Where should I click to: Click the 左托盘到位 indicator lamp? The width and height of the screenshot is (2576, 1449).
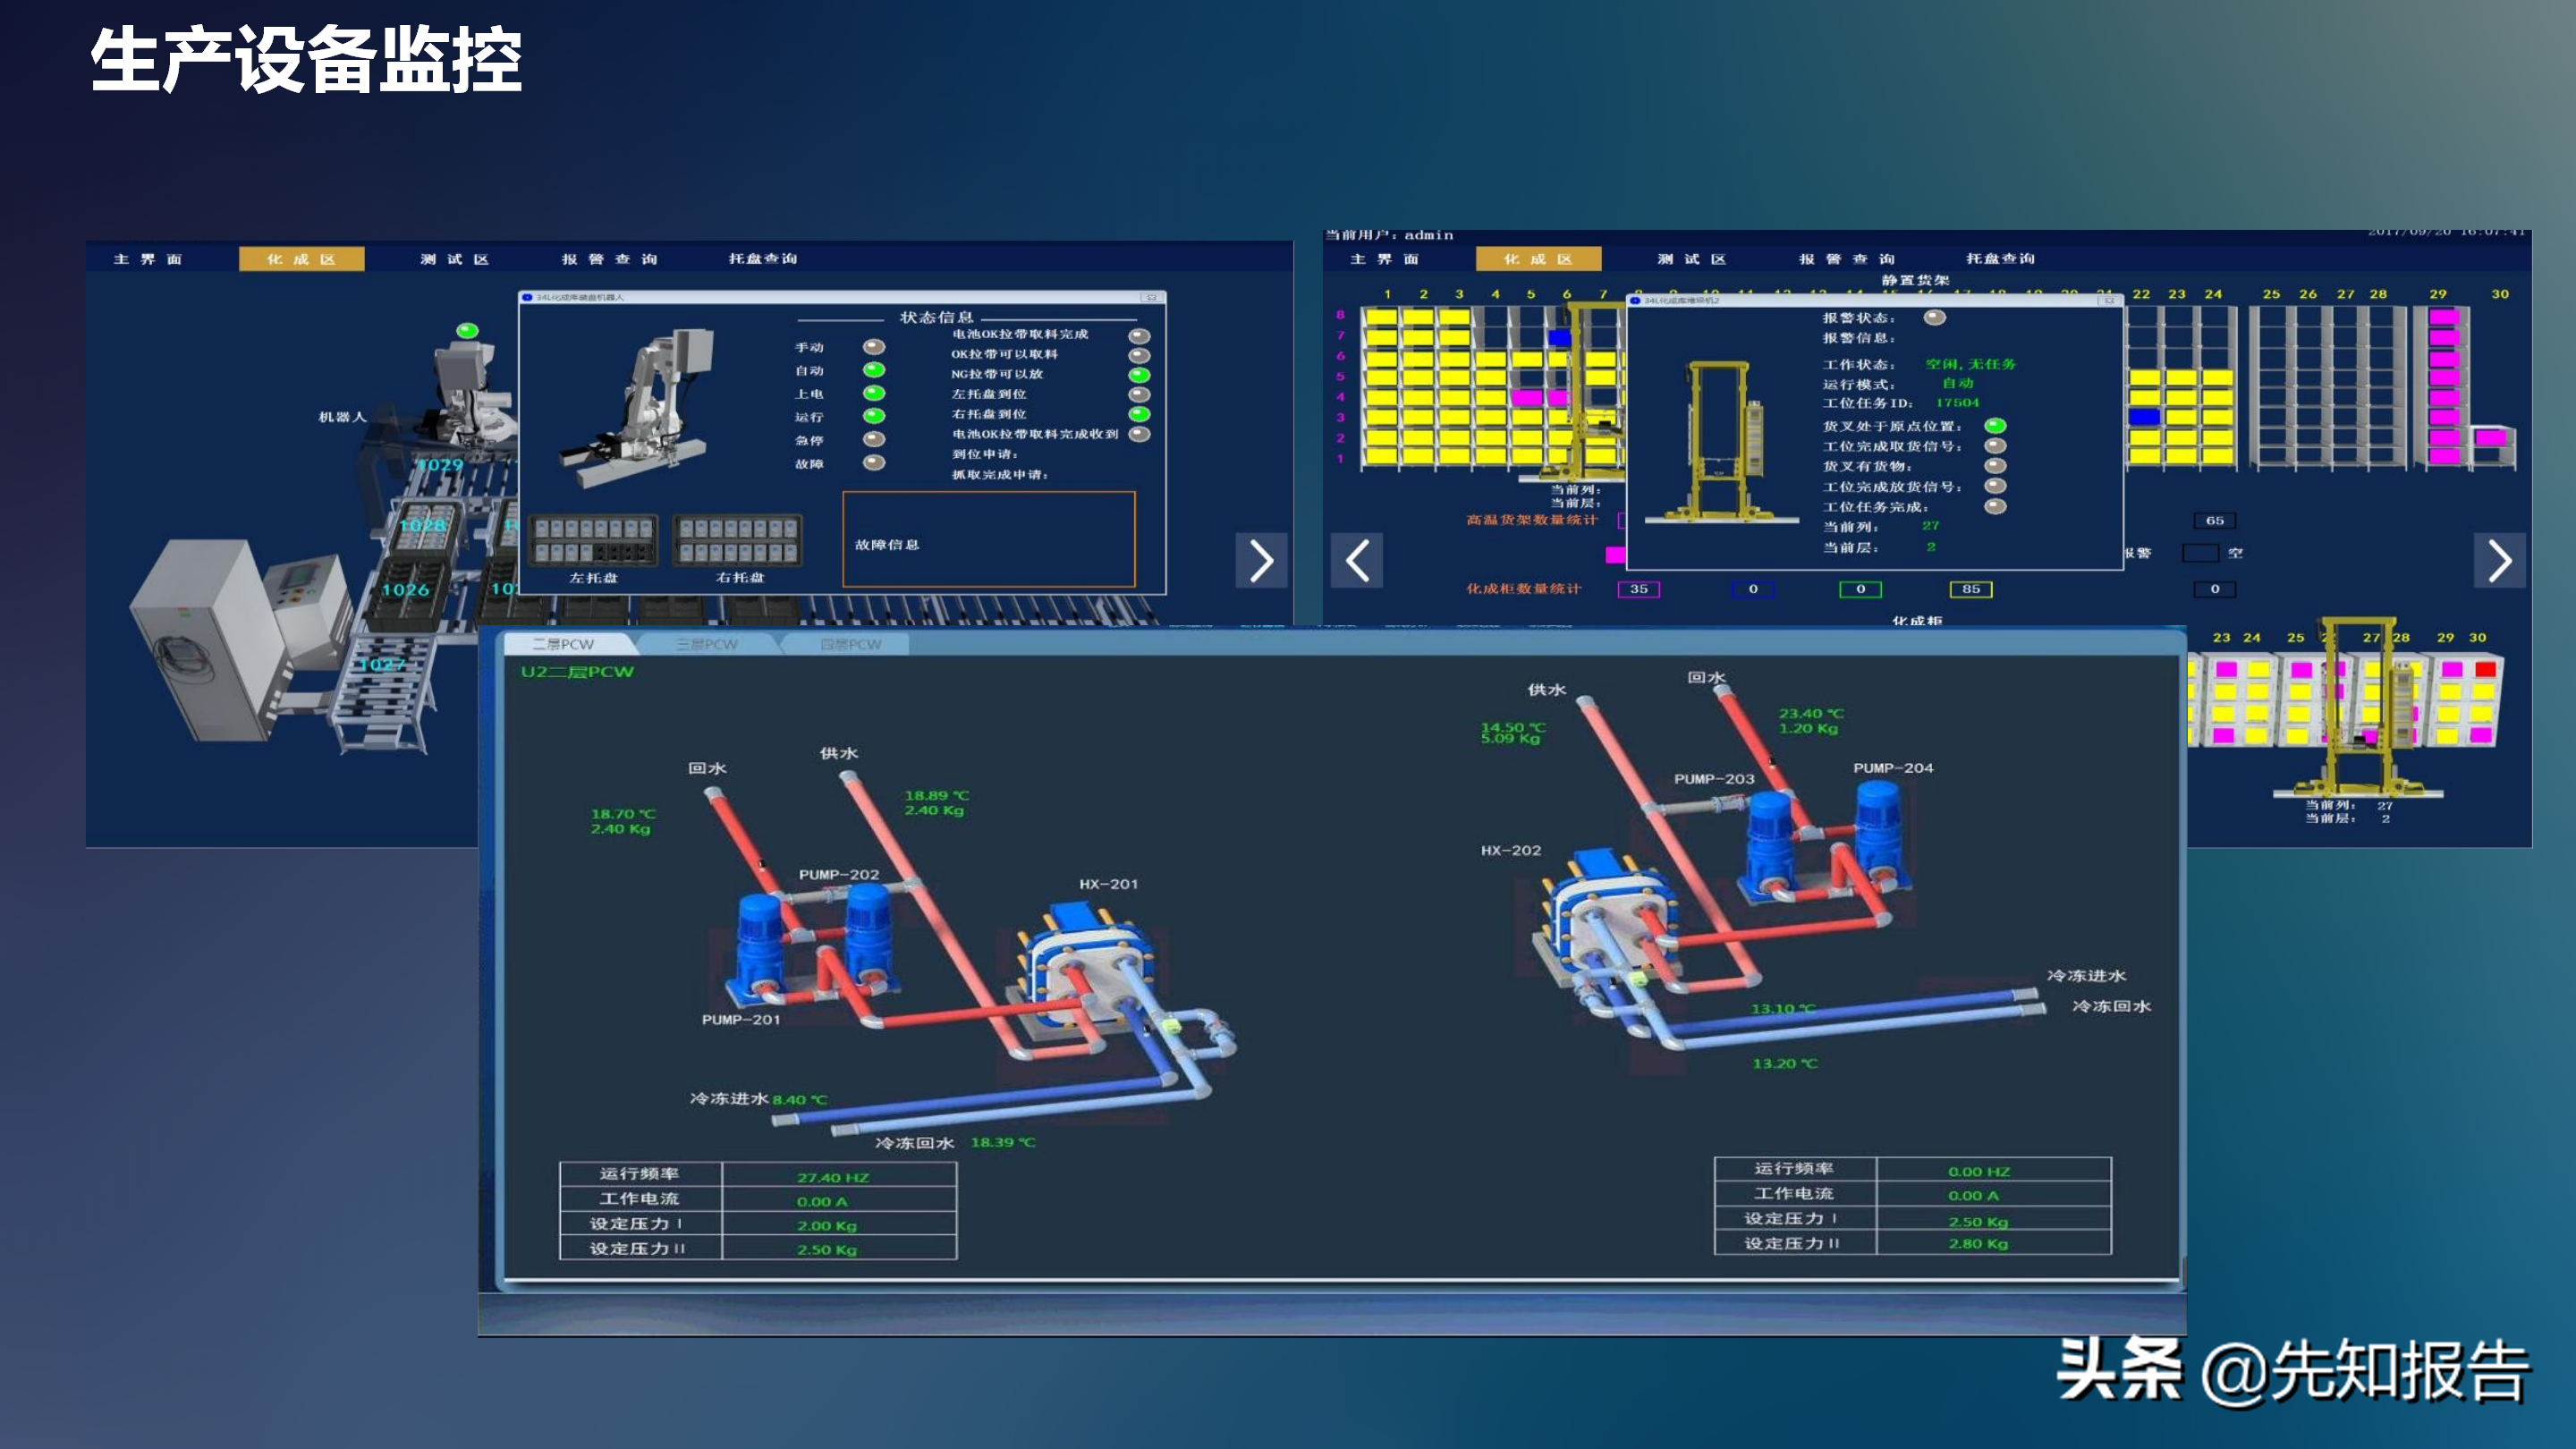tap(1139, 395)
